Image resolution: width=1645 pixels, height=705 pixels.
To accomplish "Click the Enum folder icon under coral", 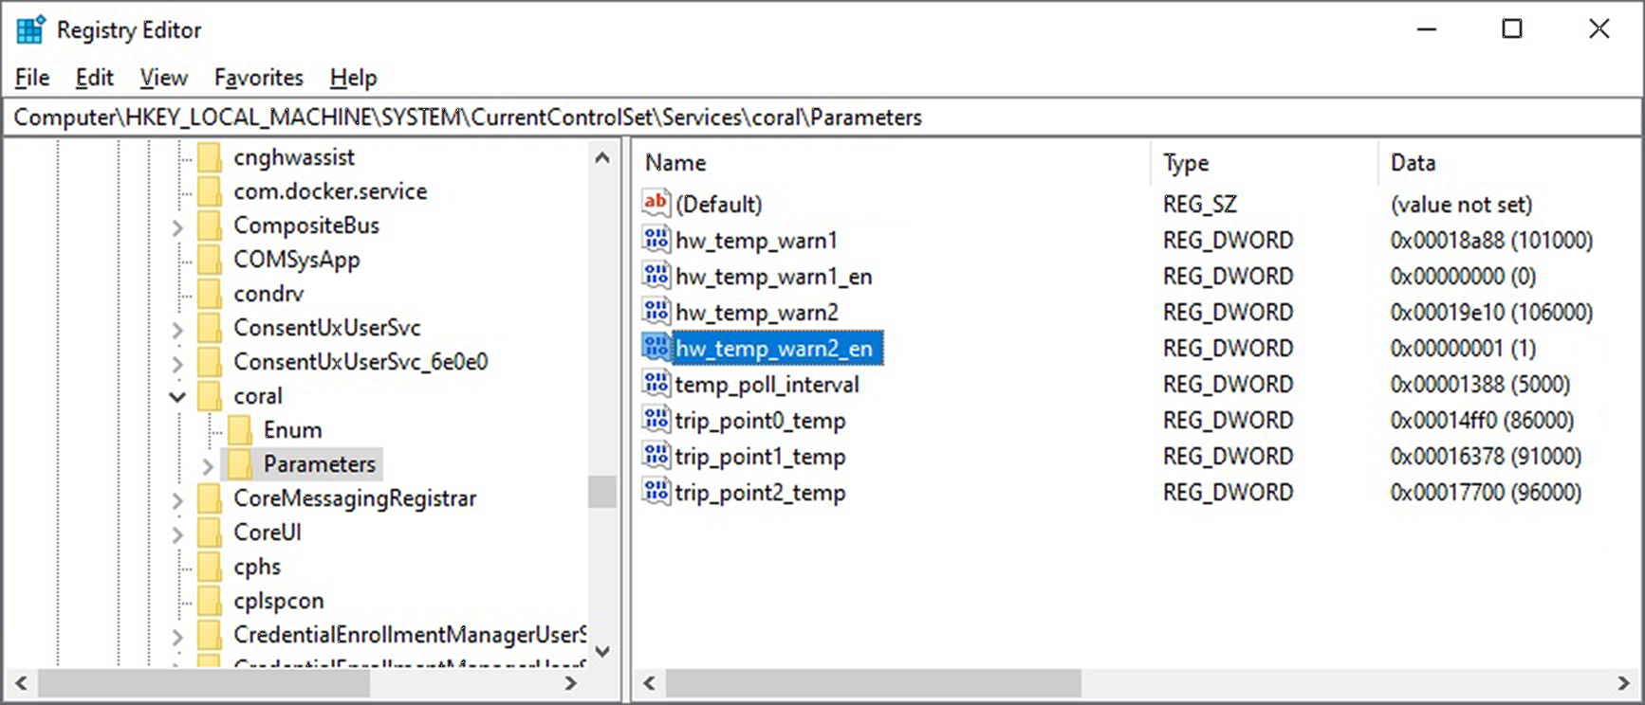I will (x=240, y=430).
